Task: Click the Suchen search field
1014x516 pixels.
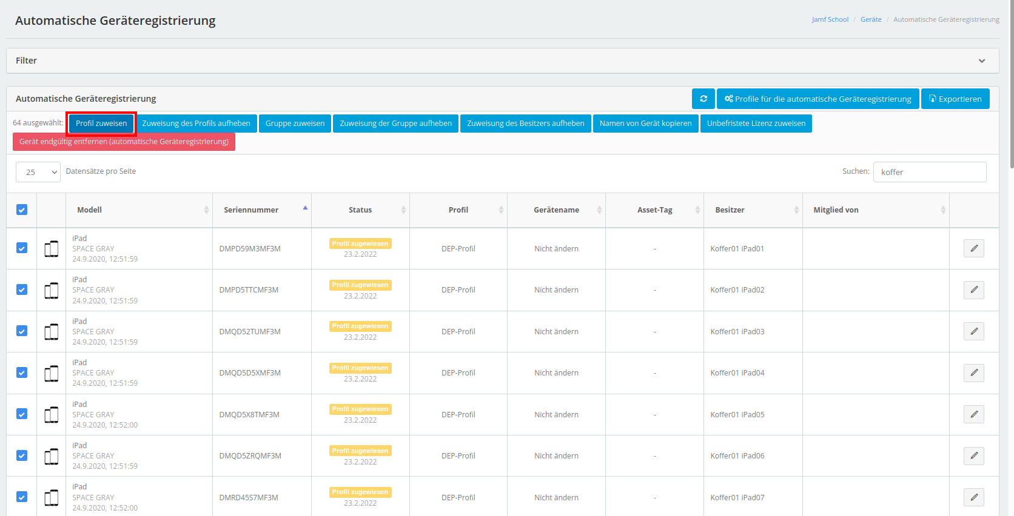Action: 929,172
